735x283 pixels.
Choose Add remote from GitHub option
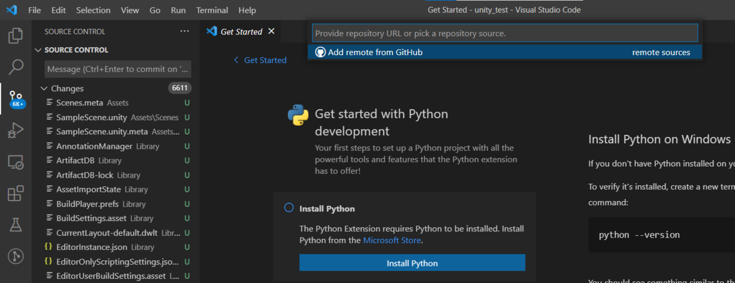[x=505, y=52]
